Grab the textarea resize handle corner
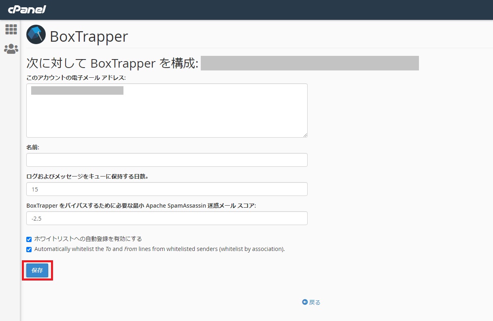493x321 pixels. [305, 135]
